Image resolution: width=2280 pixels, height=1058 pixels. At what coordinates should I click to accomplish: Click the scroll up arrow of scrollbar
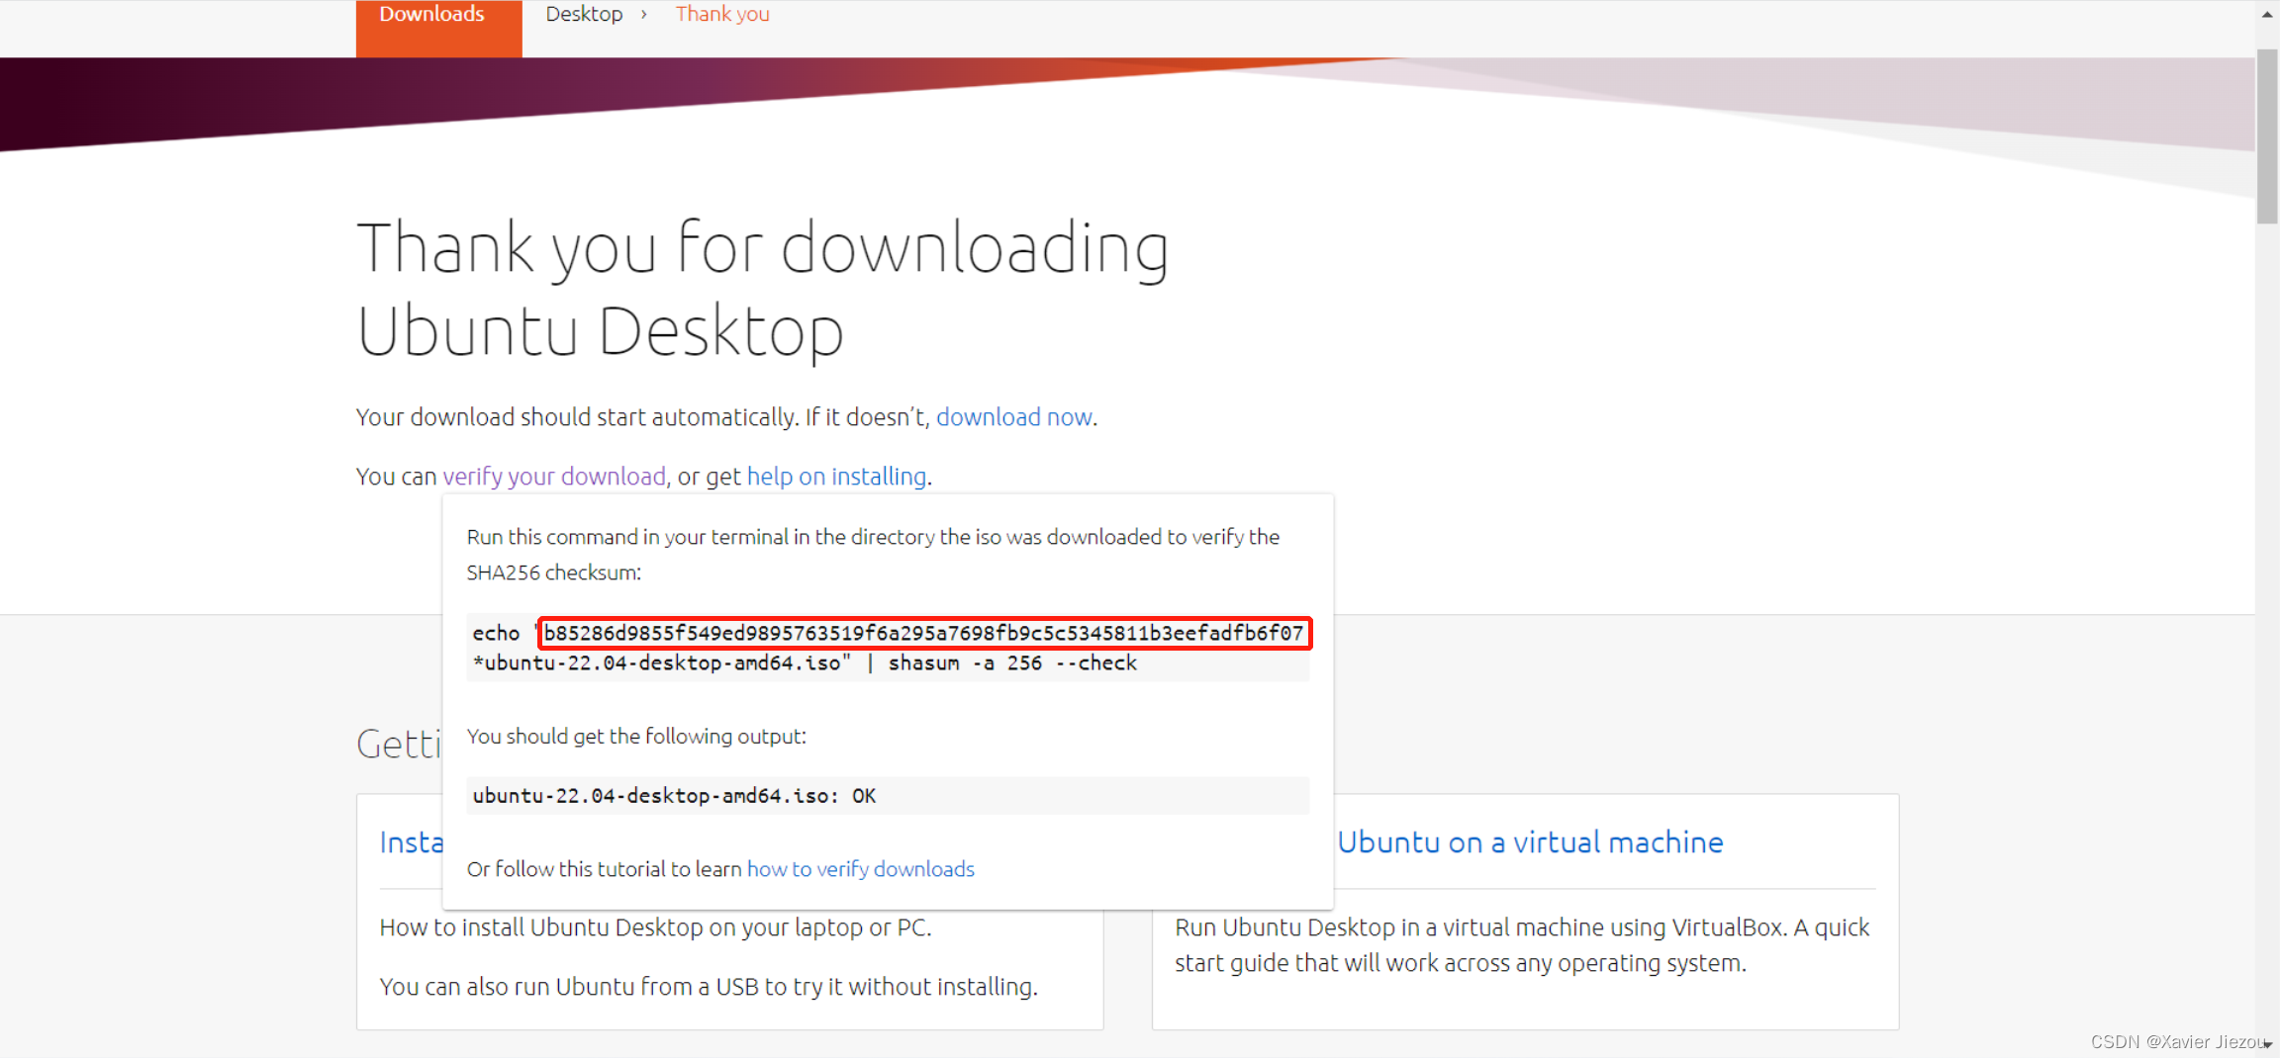[2267, 14]
